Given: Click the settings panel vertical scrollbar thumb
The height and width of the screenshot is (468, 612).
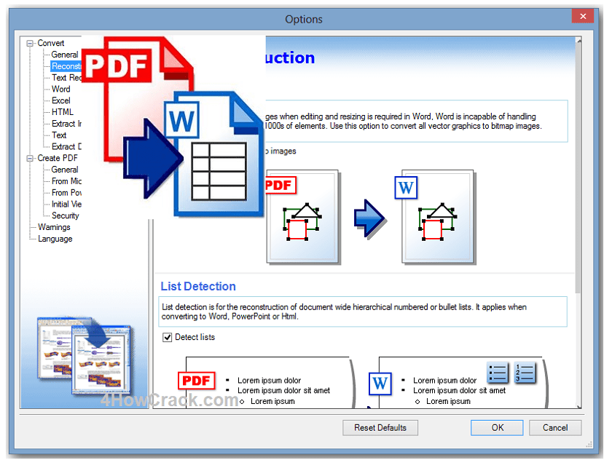Looking at the screenshot, I should point(578,167).
